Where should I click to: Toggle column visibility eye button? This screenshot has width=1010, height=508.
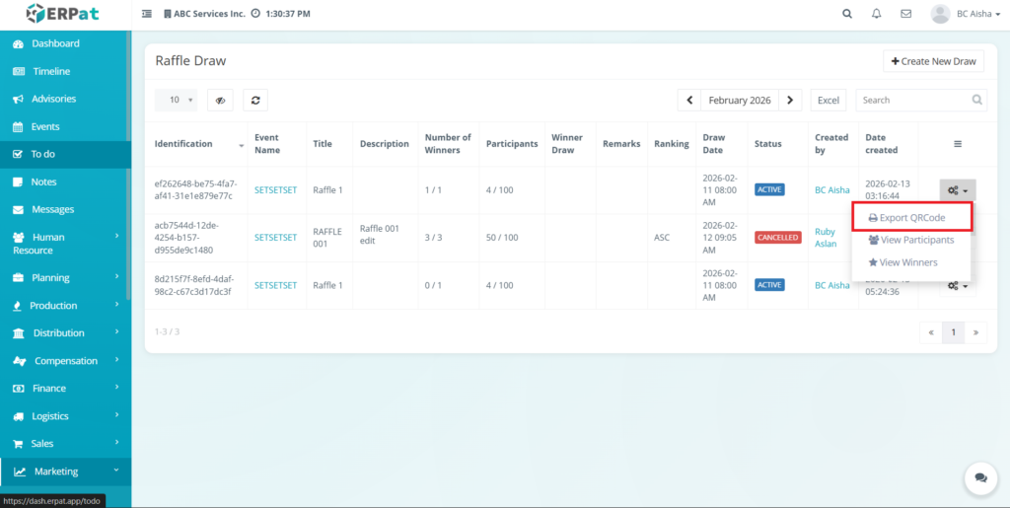tap(220, 100)
